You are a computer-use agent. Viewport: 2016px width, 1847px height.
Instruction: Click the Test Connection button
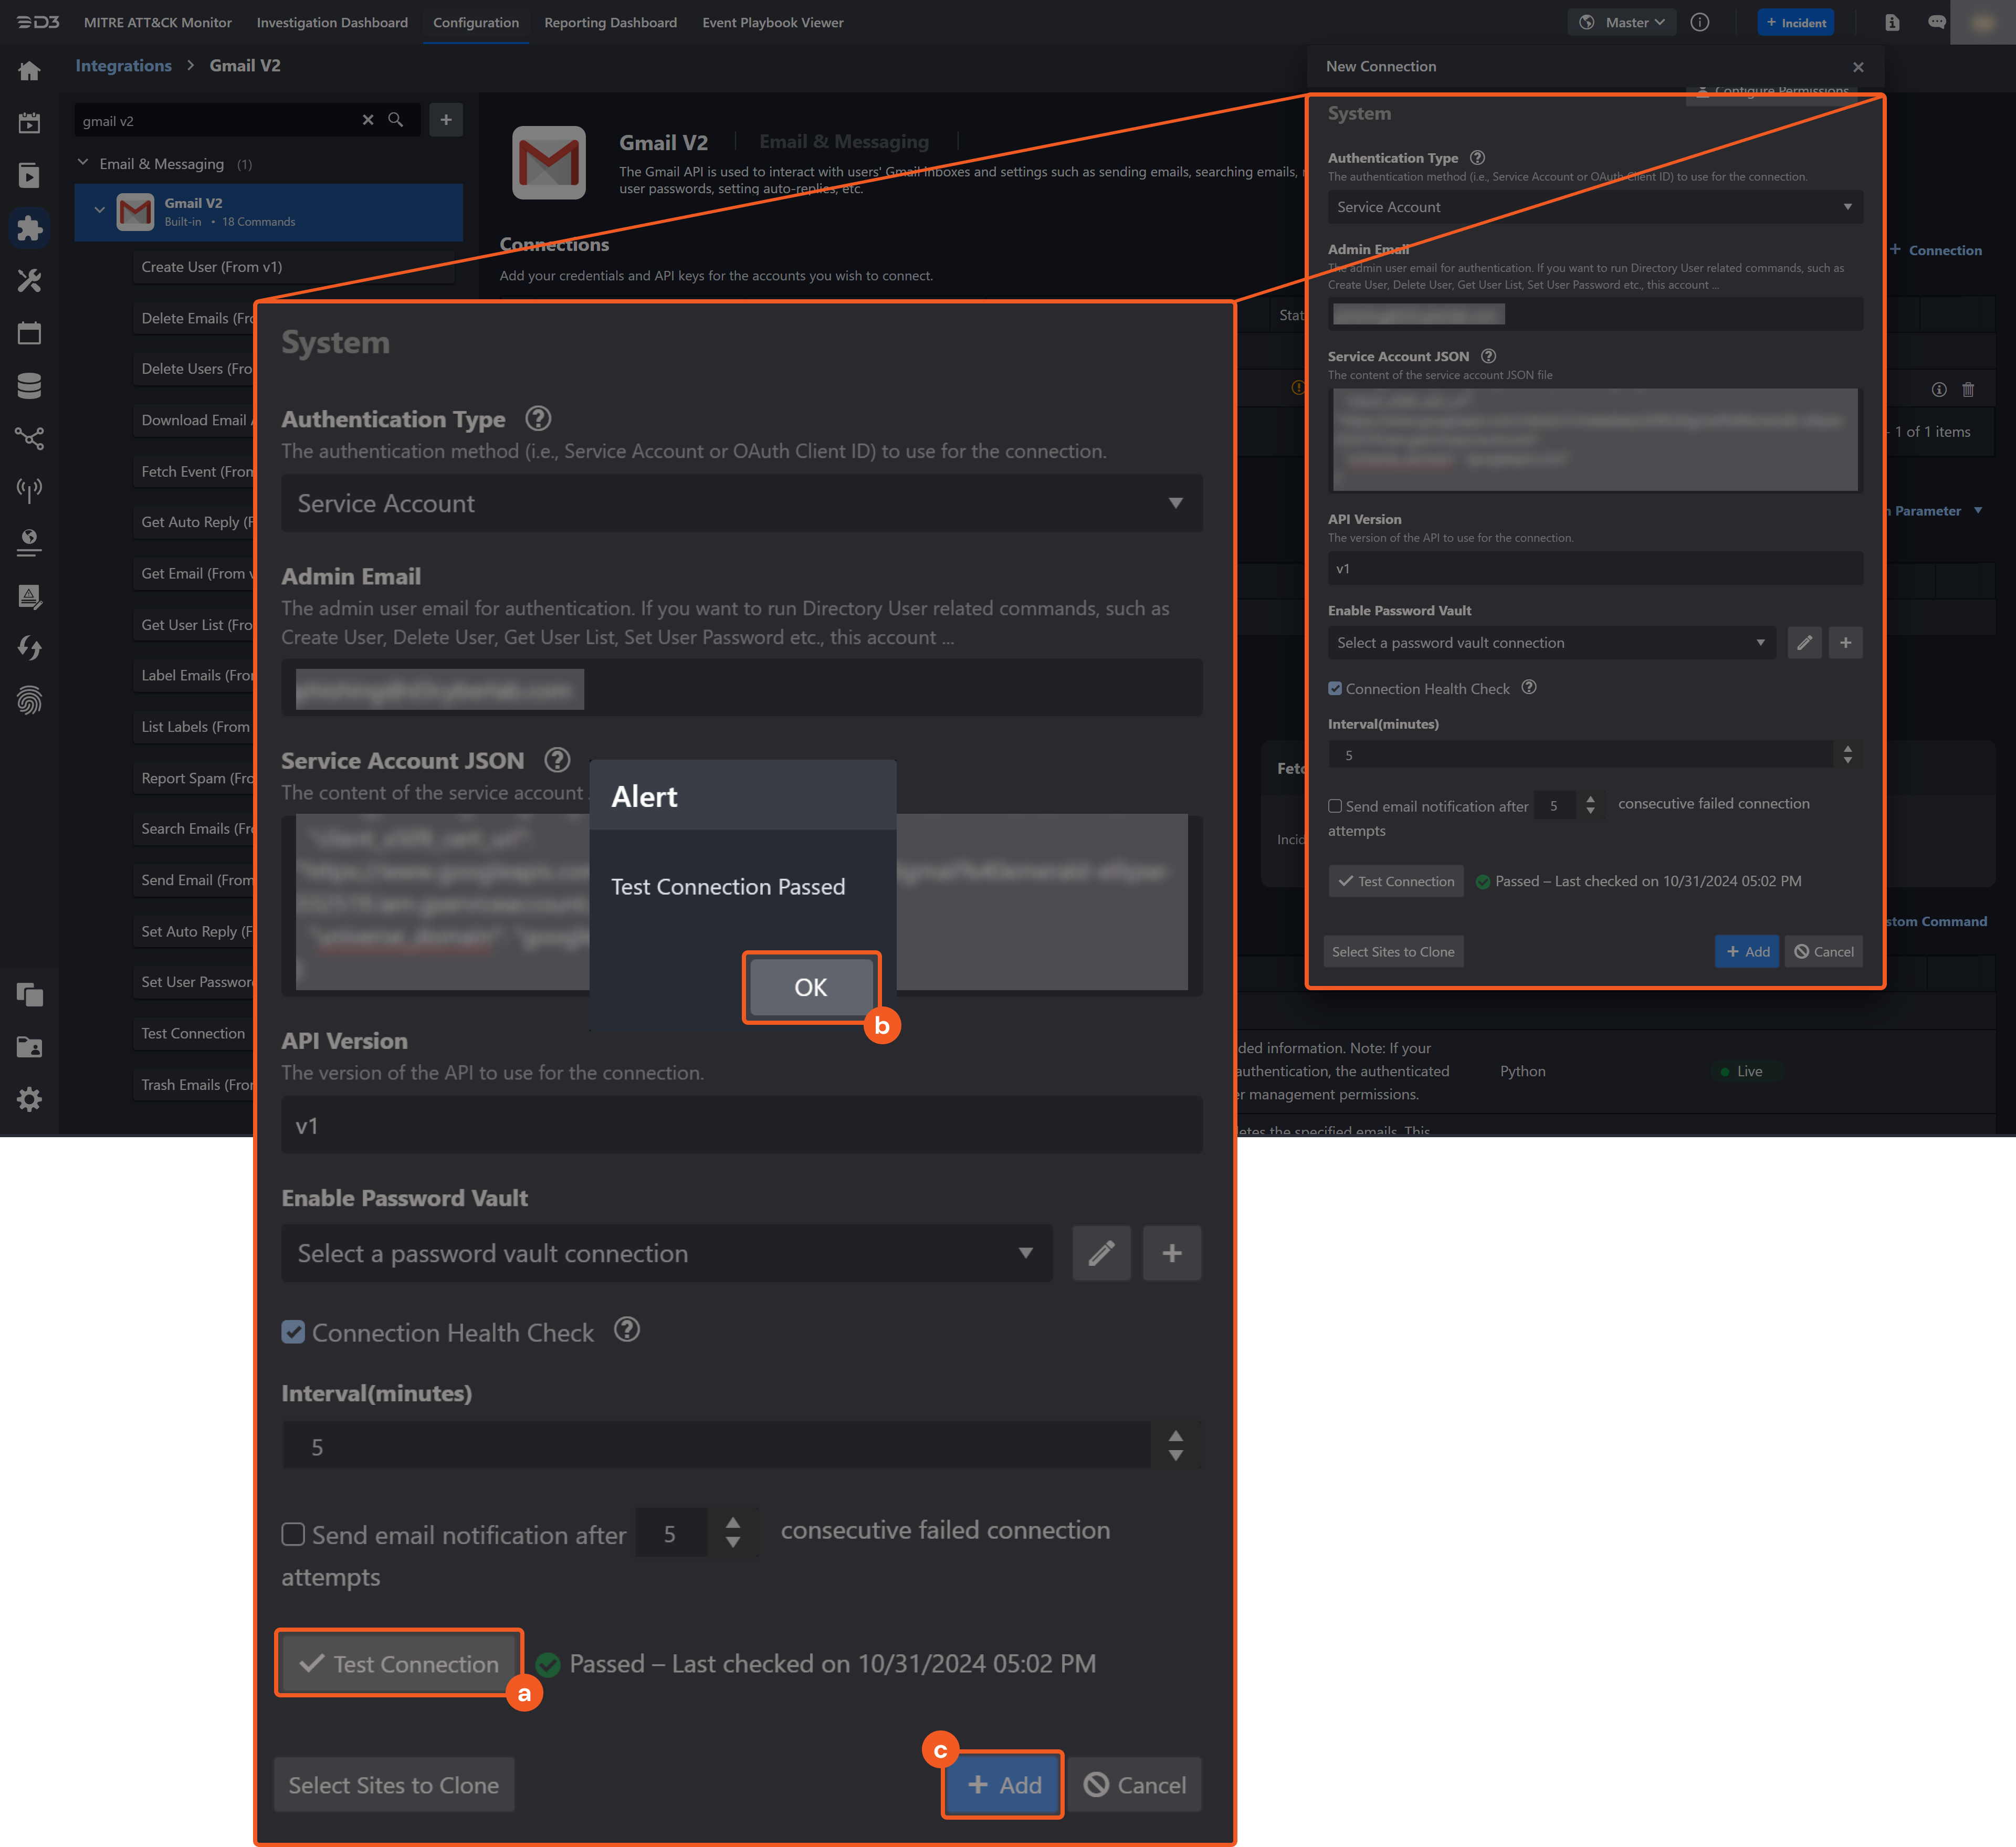398,1663
